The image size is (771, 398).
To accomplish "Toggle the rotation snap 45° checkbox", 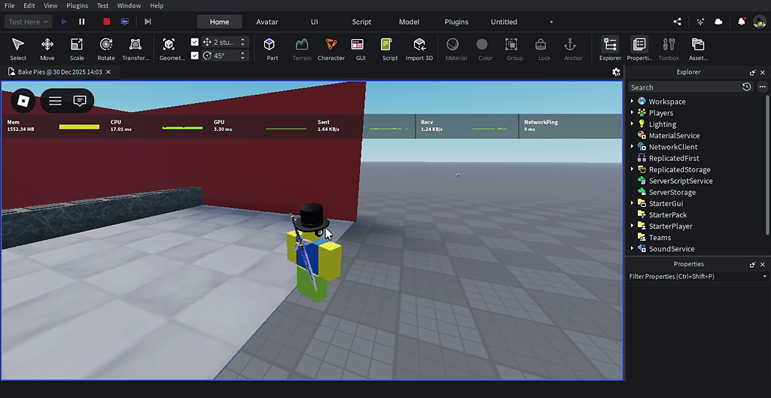I will click(195, 56).
